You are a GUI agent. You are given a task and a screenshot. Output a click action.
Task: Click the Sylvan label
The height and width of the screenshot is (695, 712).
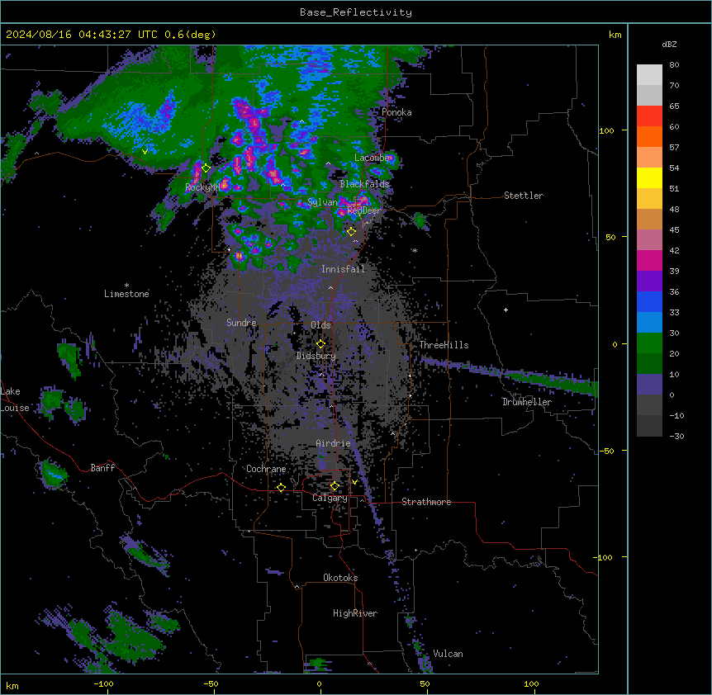[x=322, y=202]
